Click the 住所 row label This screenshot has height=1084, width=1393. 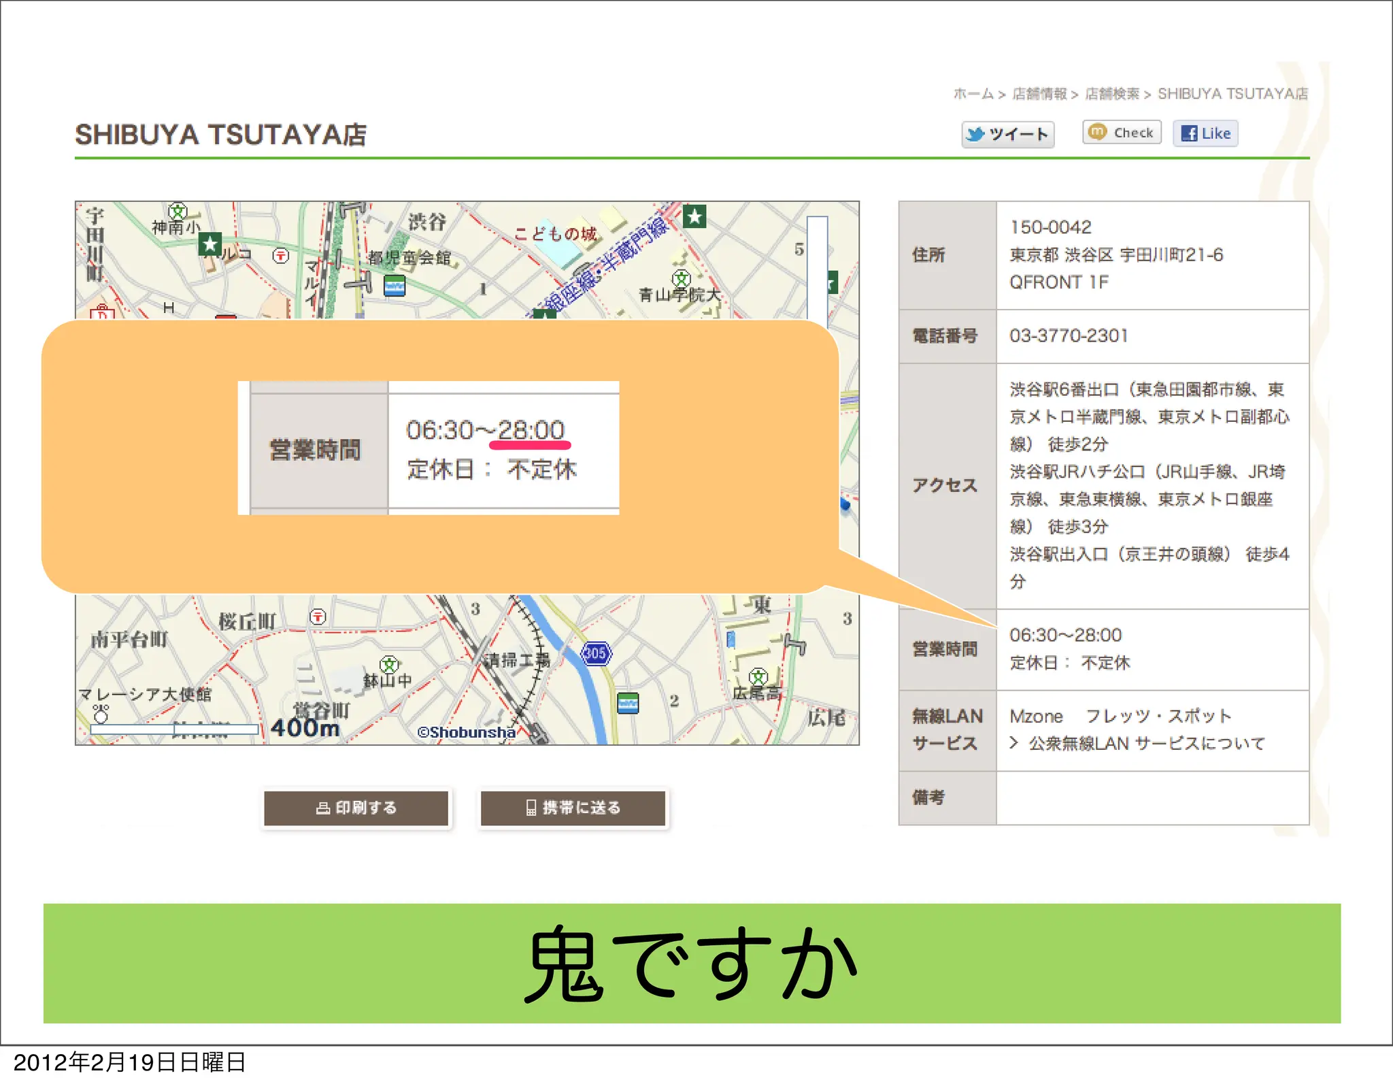click(928, 254)
